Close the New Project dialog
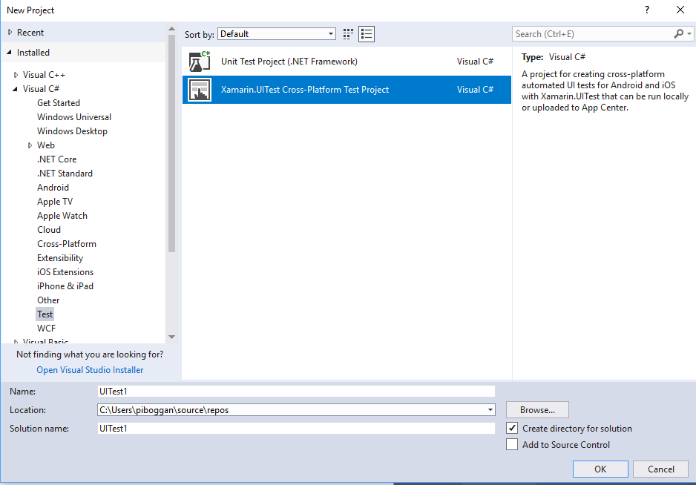The width and height of the screenshot is (696, 485). click(x=680, y=10)
